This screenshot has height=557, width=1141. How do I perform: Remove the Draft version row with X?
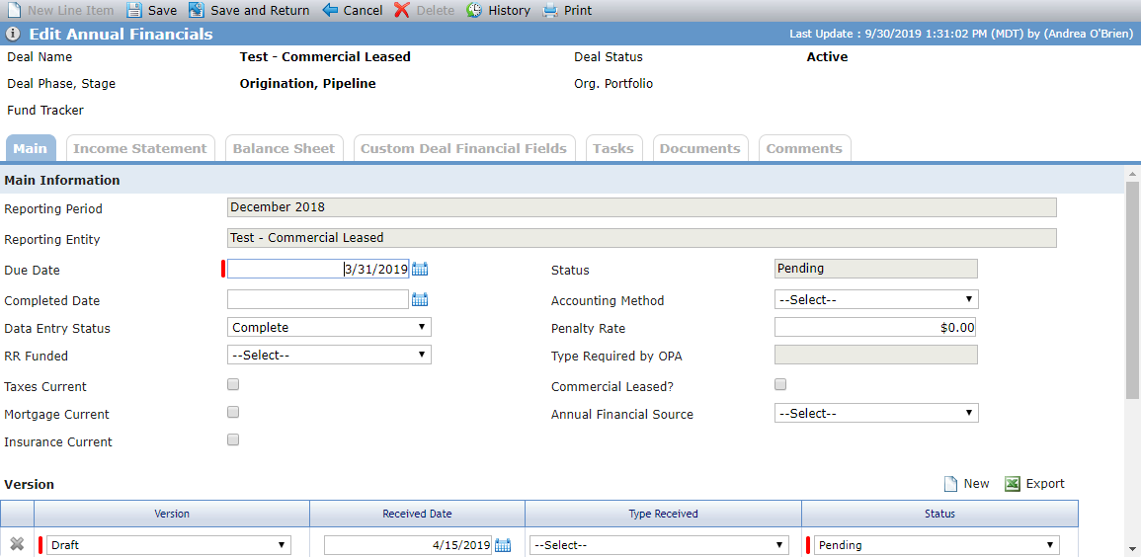18,544
